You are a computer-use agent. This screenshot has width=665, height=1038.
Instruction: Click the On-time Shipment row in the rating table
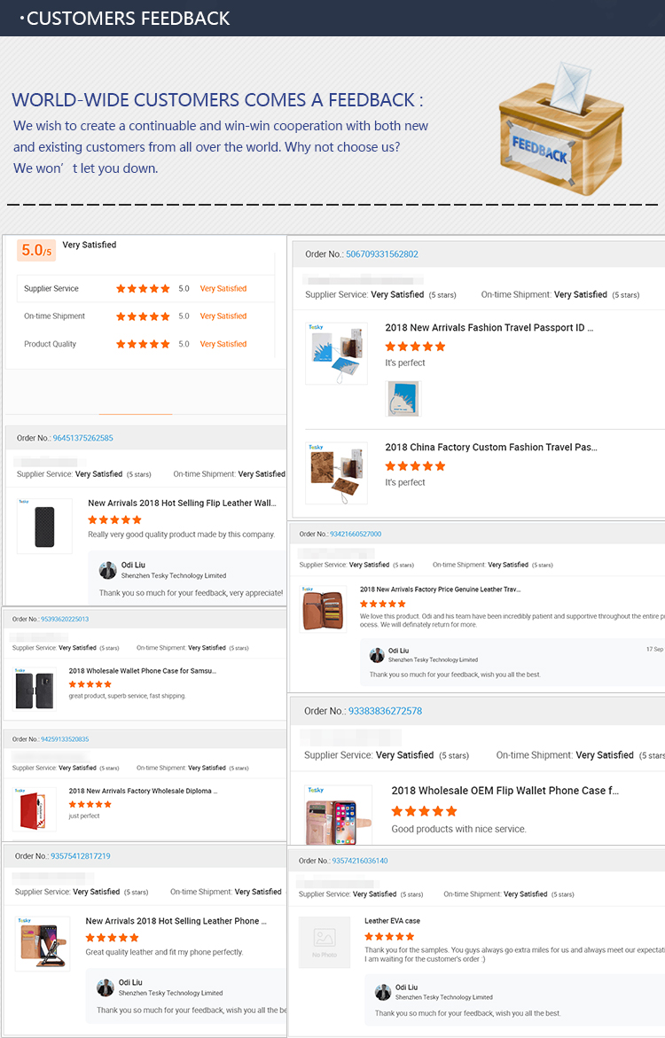57,316
